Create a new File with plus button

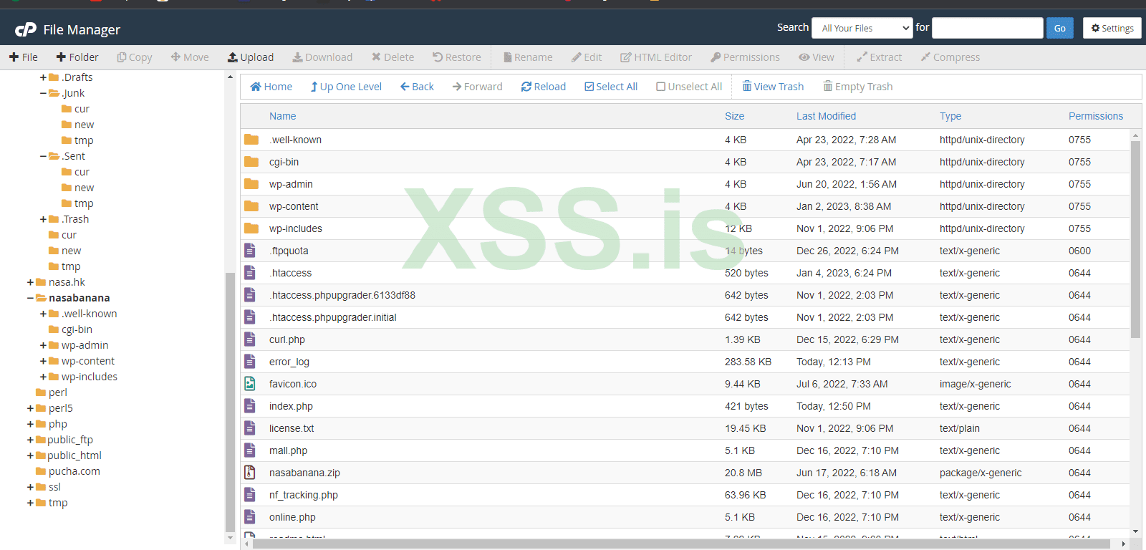click(x=24, y=57)
